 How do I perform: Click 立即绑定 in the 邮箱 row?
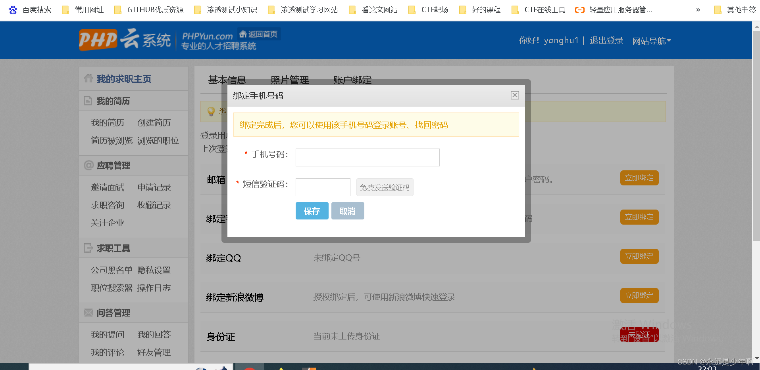click(x=639, y=178)
